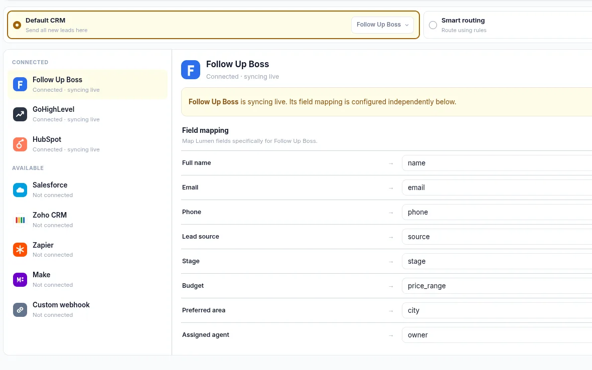Click the Follow Up Boss sidebar icon
Screen dimensions: 592x370
pyautogui.click(x=20, y=84)
